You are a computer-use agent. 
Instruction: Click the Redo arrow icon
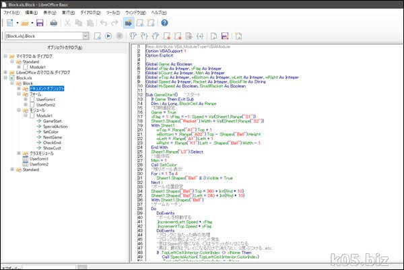pos(114,23)
